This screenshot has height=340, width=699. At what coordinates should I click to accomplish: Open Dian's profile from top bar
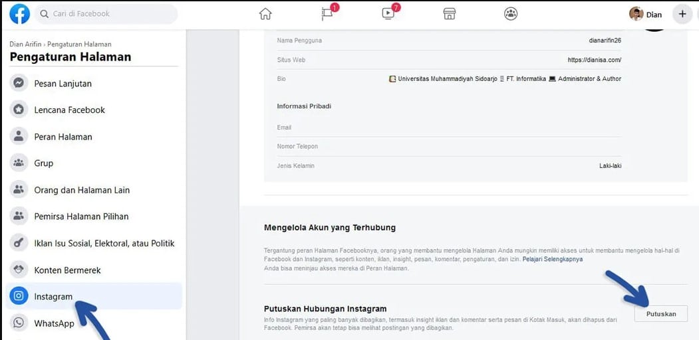pyautogui.click(x=646, y=14)
